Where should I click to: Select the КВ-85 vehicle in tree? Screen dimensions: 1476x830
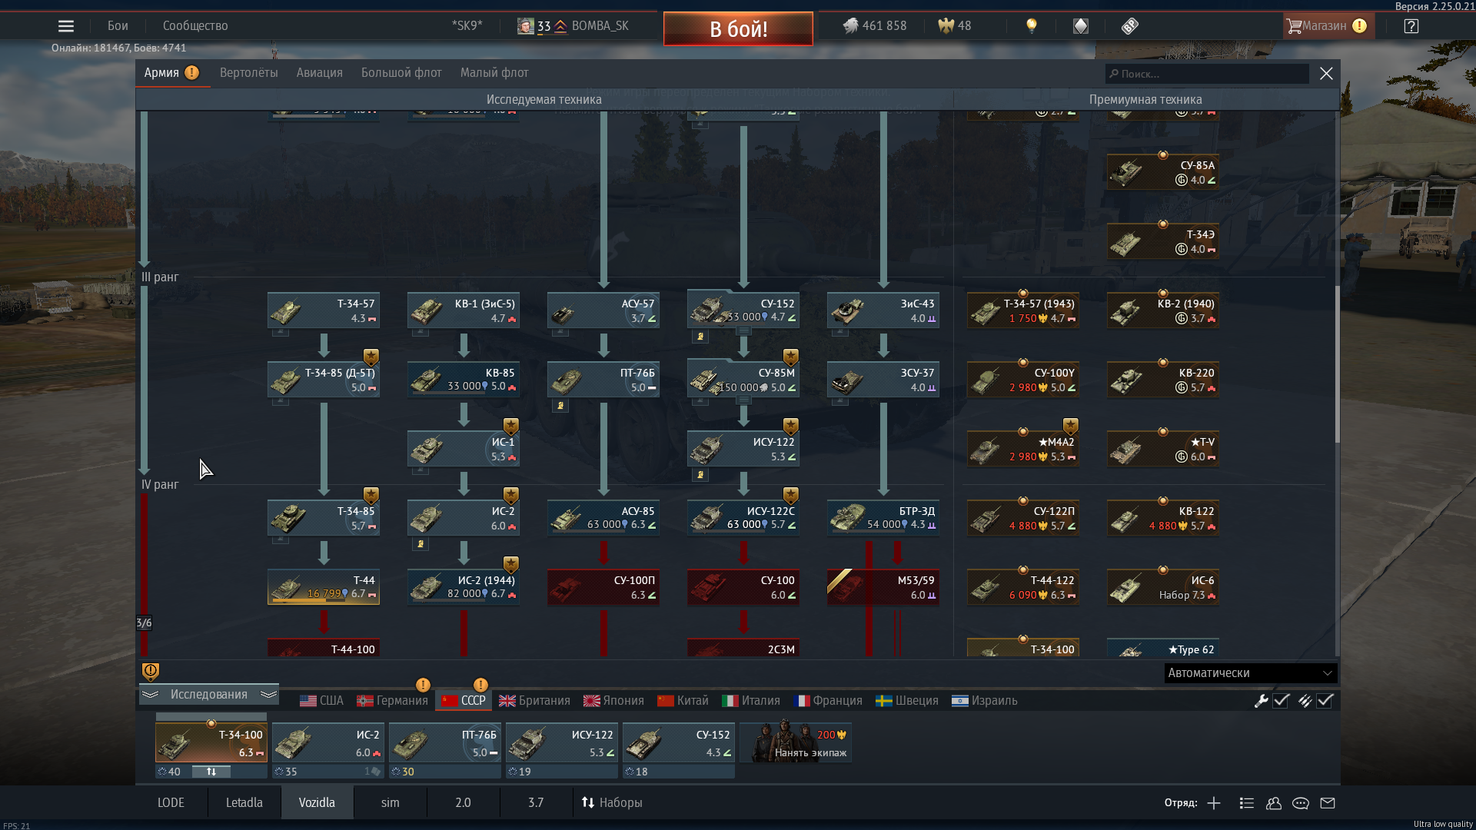click(x=464, y=380)
